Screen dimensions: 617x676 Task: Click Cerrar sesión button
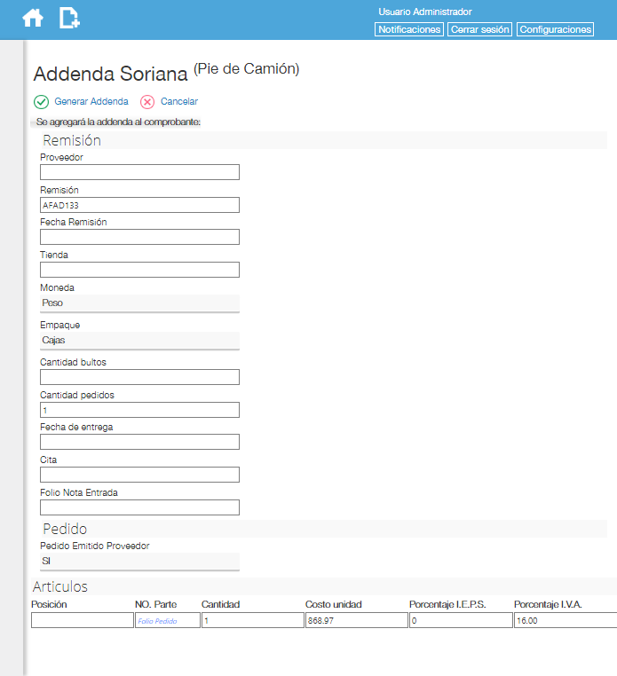coord(479,29)
